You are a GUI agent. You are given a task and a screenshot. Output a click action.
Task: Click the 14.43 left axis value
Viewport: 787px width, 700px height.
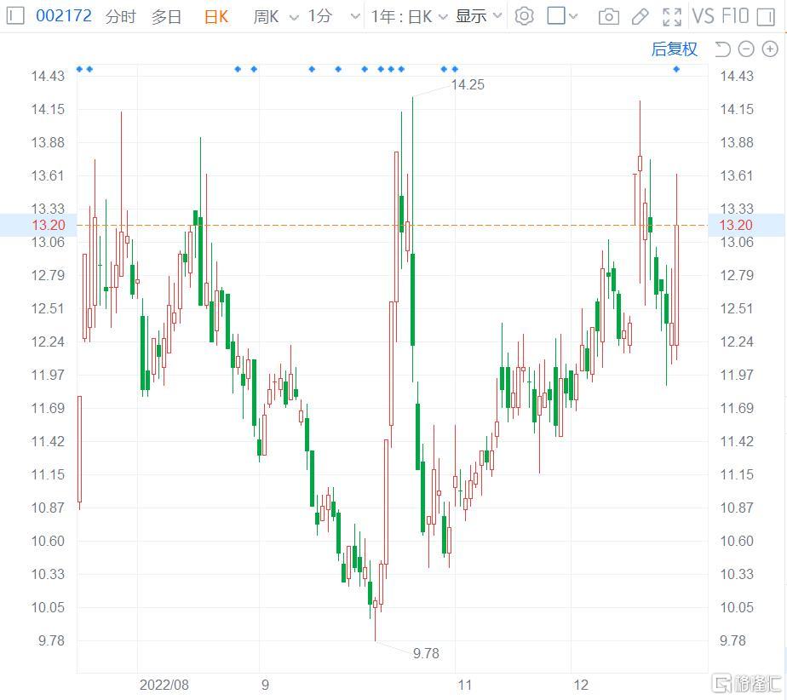pos(48,76)
